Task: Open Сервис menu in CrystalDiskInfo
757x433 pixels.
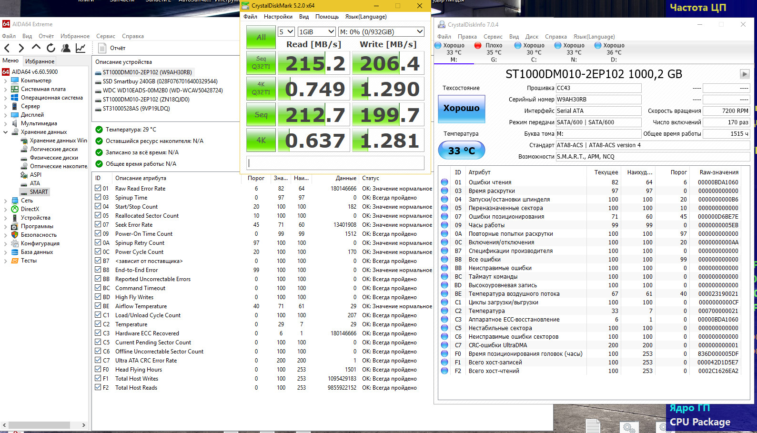Action: [493, 37]
